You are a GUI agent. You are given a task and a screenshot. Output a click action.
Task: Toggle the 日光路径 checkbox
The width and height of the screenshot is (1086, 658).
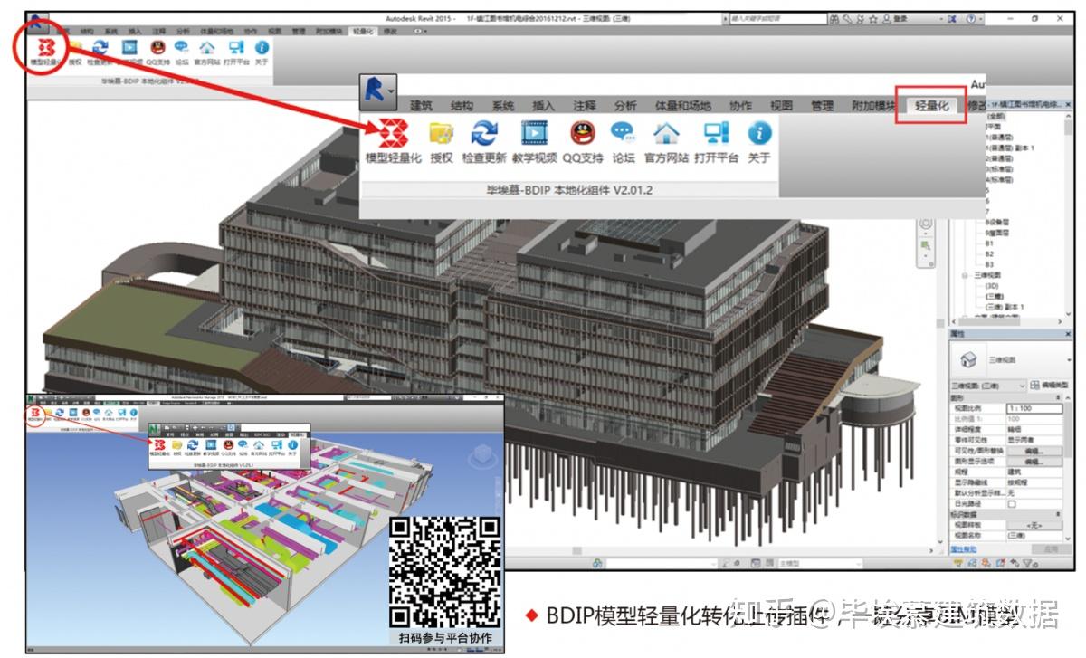click(1012, 503)
